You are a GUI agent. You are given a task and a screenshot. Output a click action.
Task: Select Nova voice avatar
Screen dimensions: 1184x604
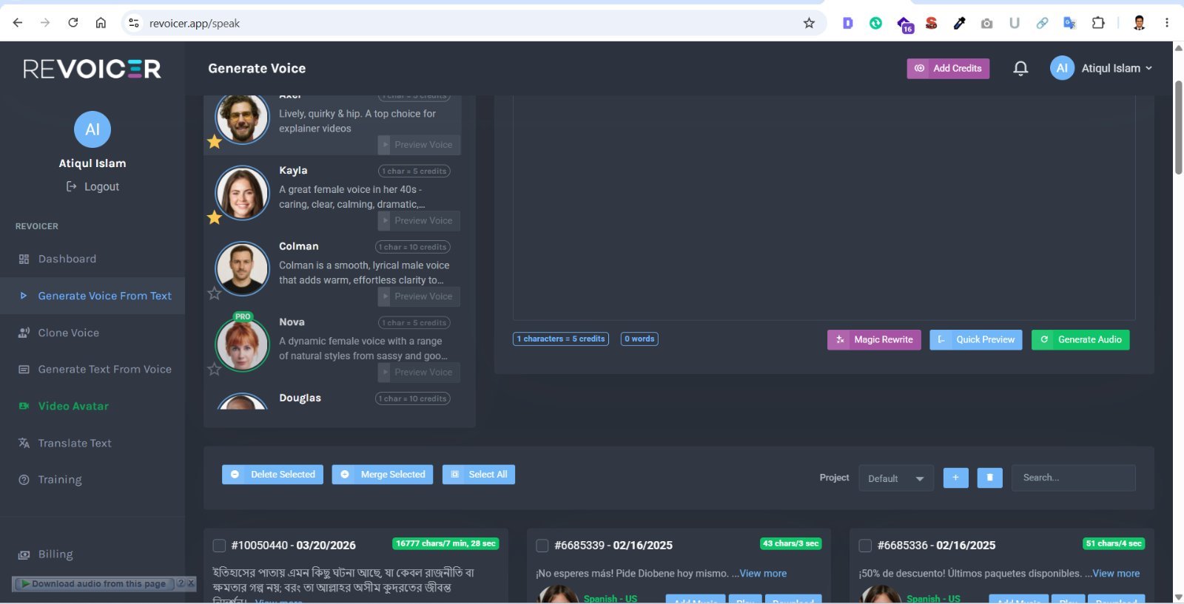point(242,345)
